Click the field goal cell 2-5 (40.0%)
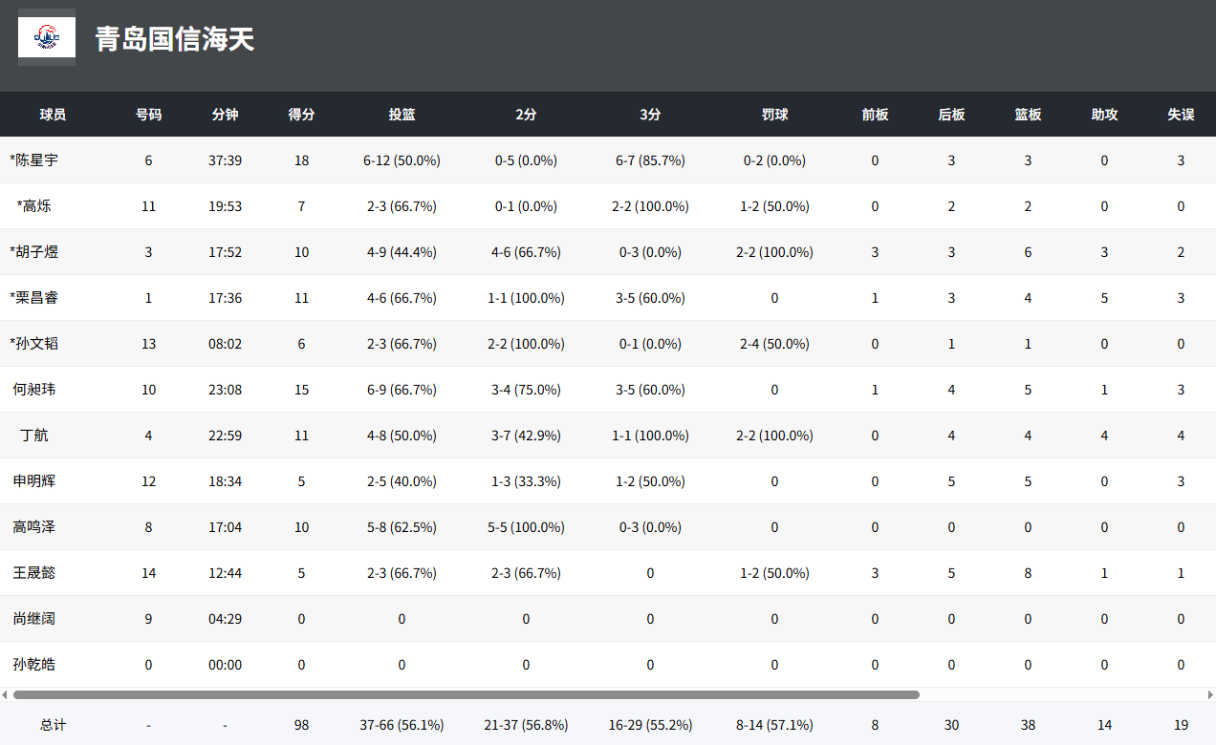 click(x=402, y=481)
